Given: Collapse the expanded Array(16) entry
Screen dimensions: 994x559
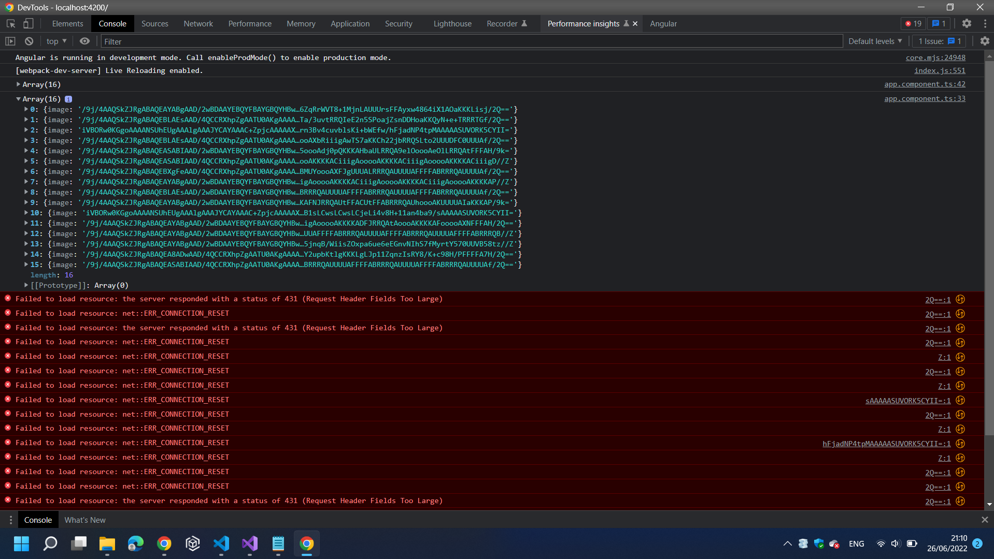Looking at the screenshot, I should [x=18, y=99].
